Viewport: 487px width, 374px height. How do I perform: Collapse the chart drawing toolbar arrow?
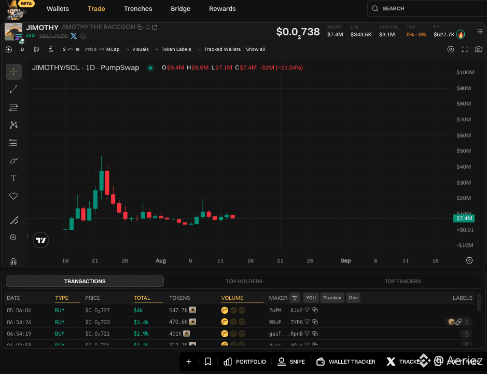(x=27, y=237)
